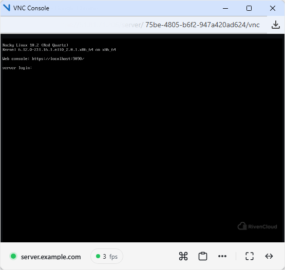Toggle the horizontal fit-width arrows icon

click(x=269, y=256)
